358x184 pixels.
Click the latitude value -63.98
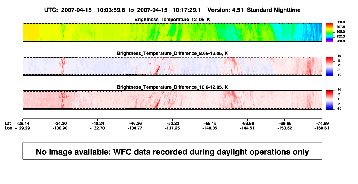coord(248,123)
